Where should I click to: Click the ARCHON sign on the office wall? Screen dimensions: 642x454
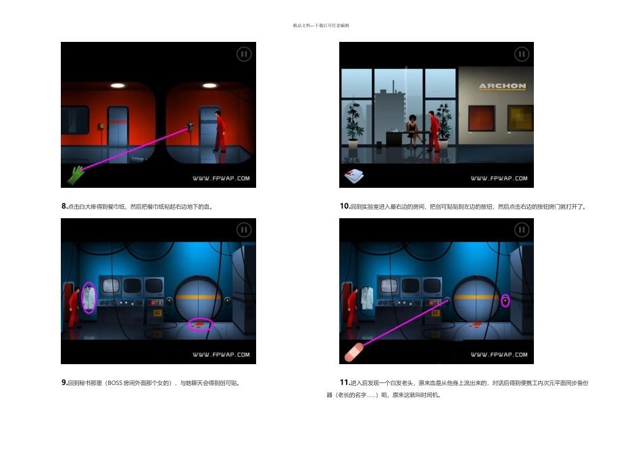pos(502,86)
